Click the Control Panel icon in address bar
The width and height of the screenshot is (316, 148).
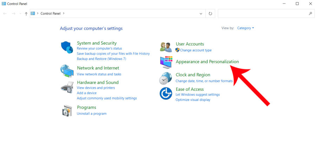33,13
